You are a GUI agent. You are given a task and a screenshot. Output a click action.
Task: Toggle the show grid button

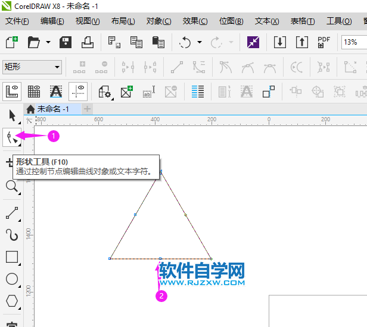point(34,91)
